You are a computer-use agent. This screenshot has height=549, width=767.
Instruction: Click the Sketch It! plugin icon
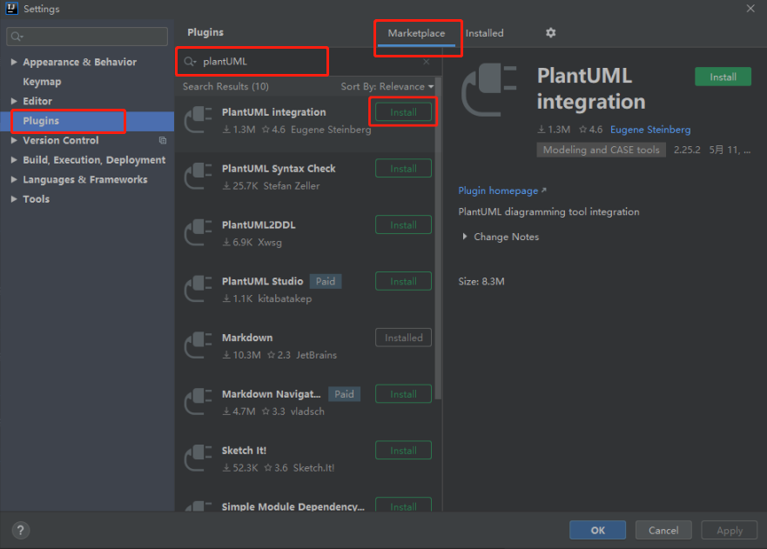pos(198,459)
